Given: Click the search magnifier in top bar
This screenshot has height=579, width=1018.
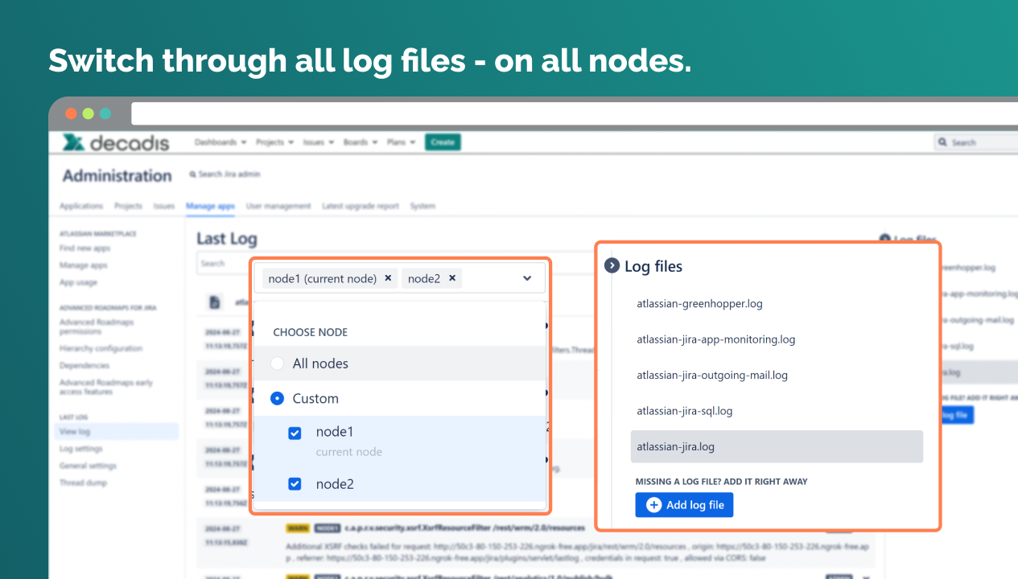Looking at the screenshot, I should (942, 142).
